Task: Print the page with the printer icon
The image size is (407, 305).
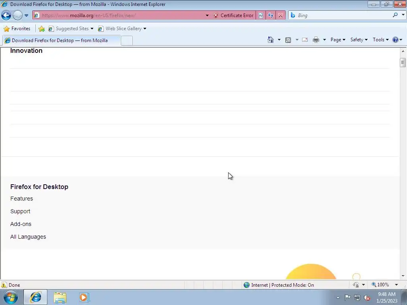Action: 316,40
